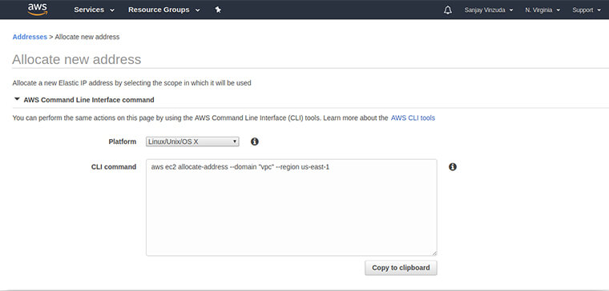609x291 pixels.
Task: Click the info icon next to Platform
Action: coord(255,142)
